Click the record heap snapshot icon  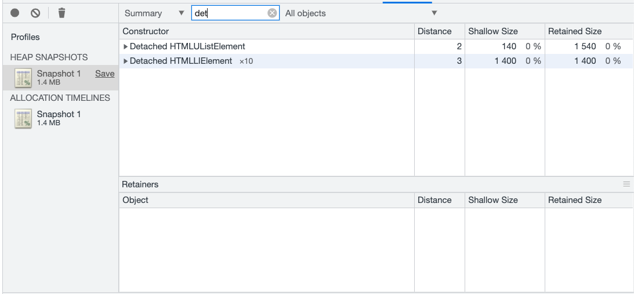pyautogui.click(x=15, y=13)
